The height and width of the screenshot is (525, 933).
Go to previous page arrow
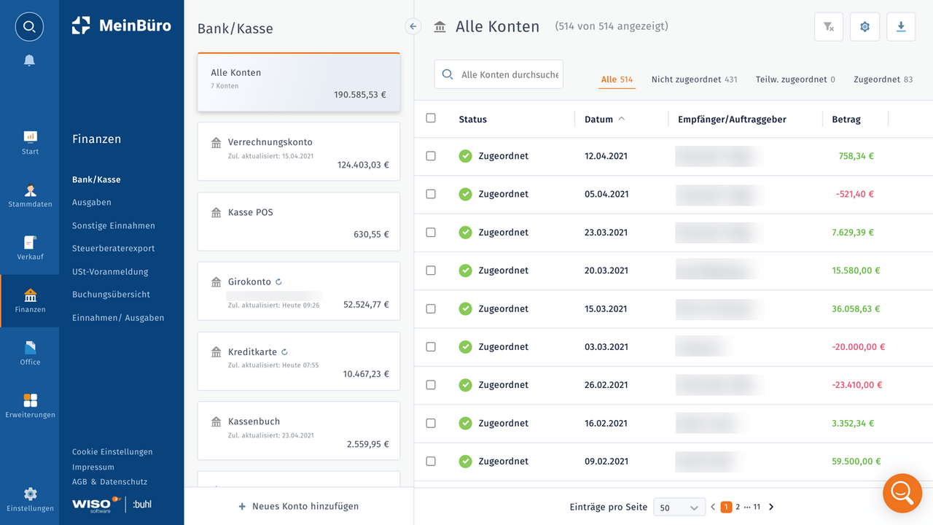click(x=713, y=507)
